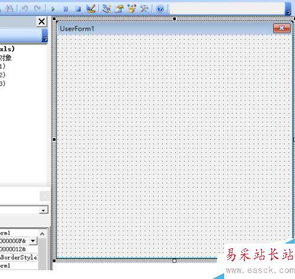Image resolution: width=295 pixels, height=279 pixels.
Task: Show the Toolbox hammer-wrench icon
Action: tap(144, 9)
